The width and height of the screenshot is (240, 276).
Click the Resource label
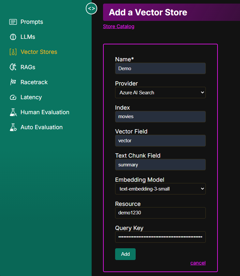pyautogui.click(x=128, y=204)
